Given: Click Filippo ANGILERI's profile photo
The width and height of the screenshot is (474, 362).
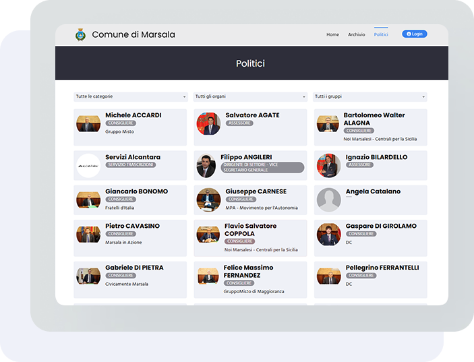Looking at the screenshot, I should [206, 166].
